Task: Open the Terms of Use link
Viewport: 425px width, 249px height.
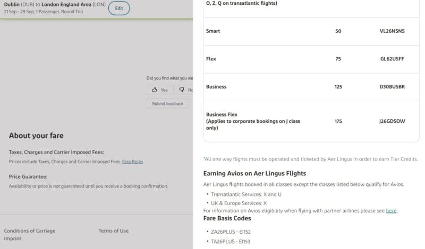Action: (x=113, y=231)
